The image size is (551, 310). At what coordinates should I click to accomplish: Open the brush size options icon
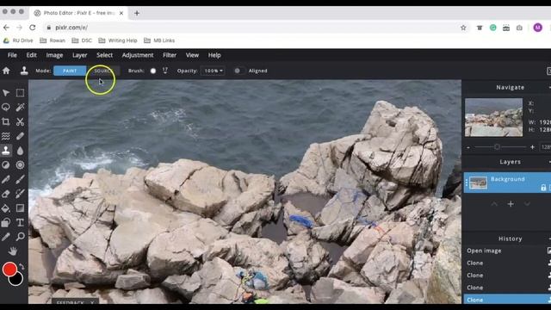point(165,71)
